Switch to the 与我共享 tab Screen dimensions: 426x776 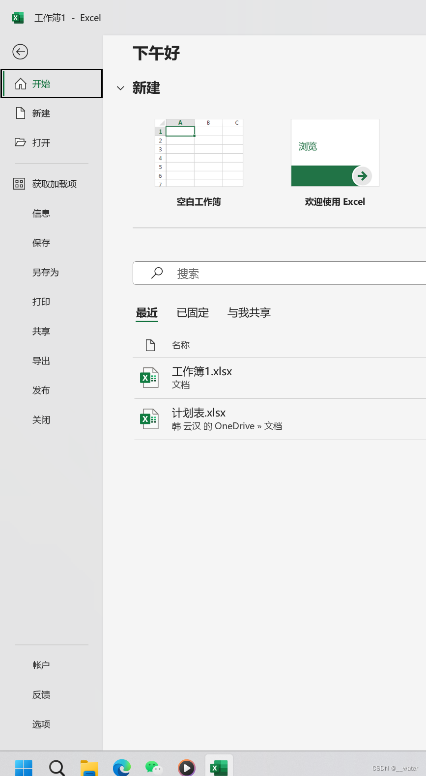point(249,313)
